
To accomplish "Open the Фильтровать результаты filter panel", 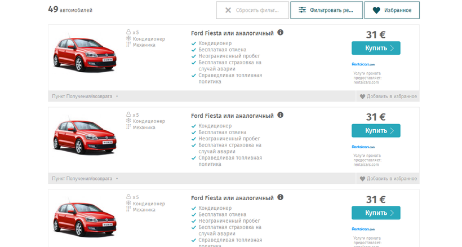I will coord(326,10).
